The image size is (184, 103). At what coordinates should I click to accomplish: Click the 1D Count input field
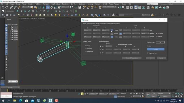point(109,46)
